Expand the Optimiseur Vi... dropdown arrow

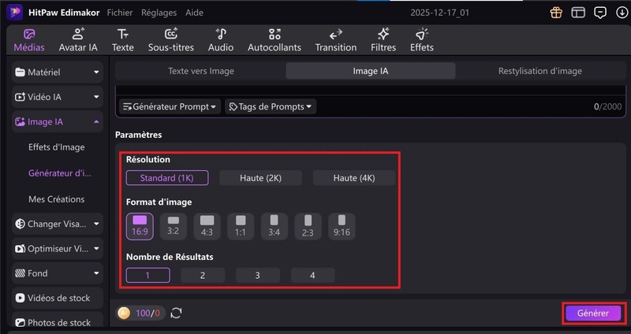(96, 249)
